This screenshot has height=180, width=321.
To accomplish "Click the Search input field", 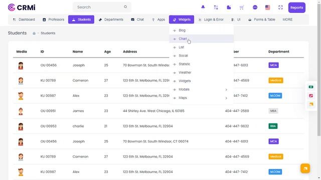I will pyautogui.click(x=102, y=7).
